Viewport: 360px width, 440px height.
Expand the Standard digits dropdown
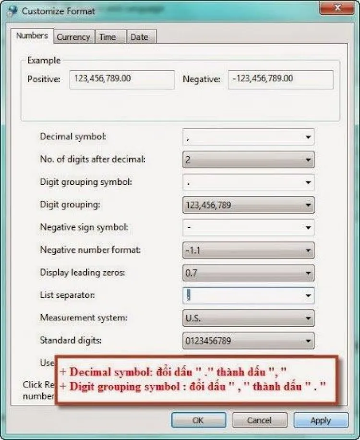[x=308, y=341]
